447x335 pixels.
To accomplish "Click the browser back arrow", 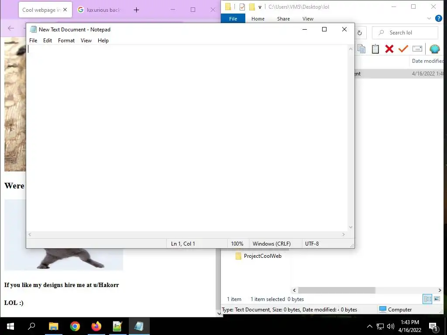I will point(11,28).
